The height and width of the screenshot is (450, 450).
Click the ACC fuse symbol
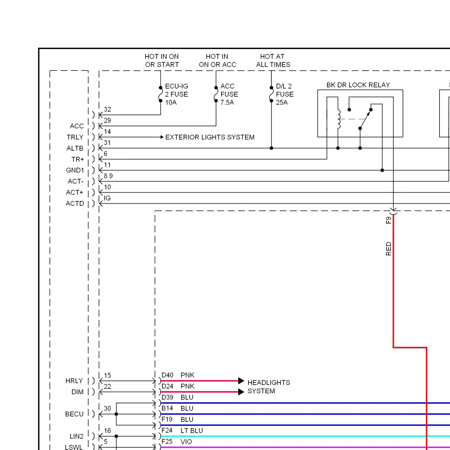[x=216, y=94]
